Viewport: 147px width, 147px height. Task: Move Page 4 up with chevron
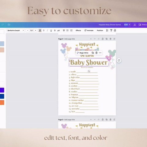click(91, 39)
